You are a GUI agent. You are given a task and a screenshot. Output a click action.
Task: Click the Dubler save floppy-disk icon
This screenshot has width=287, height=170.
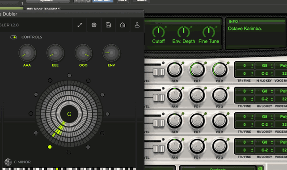108,25
